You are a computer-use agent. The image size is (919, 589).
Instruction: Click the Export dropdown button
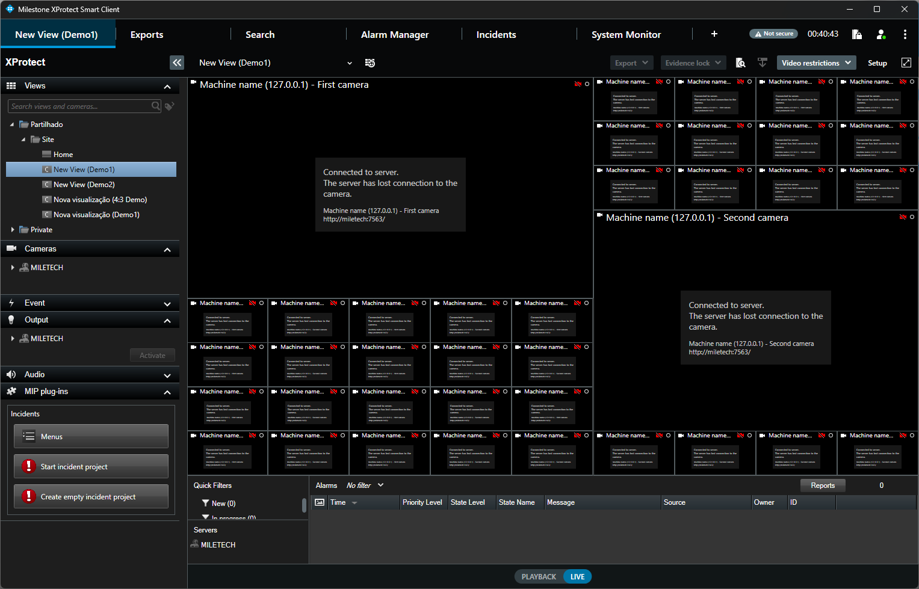pyautogui.click(x=631, y=63)
